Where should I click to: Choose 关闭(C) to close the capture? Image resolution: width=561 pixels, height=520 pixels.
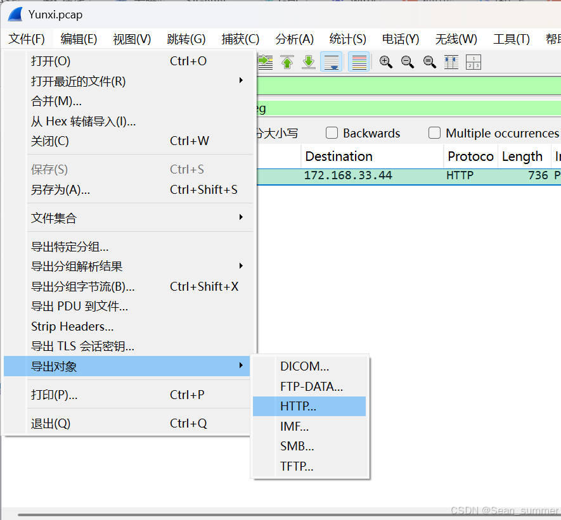click(x=127, y=141)
